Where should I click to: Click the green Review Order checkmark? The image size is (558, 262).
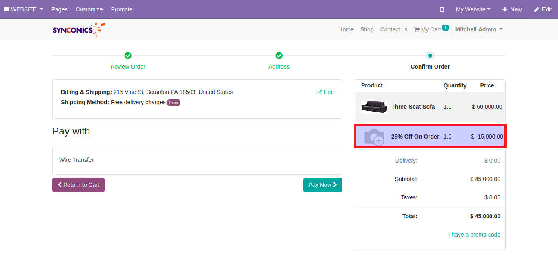pyautogui.click(x=128, y=56)
